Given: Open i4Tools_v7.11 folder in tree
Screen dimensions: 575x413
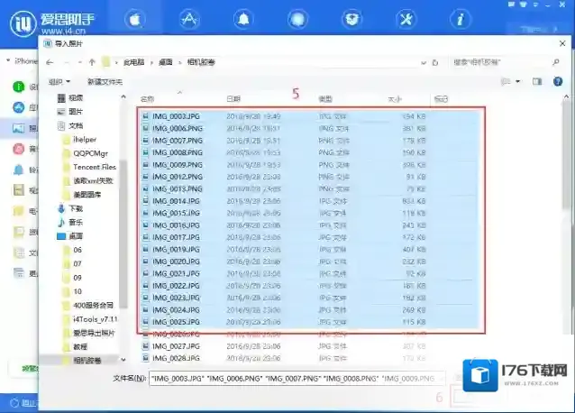Looking at the screenshot, I should [x=90, y=319].
